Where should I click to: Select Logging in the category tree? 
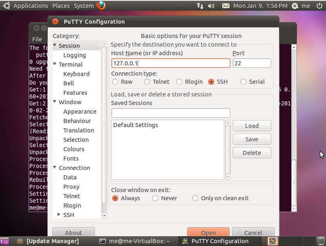pyautogui.click(x=75, y=55)
